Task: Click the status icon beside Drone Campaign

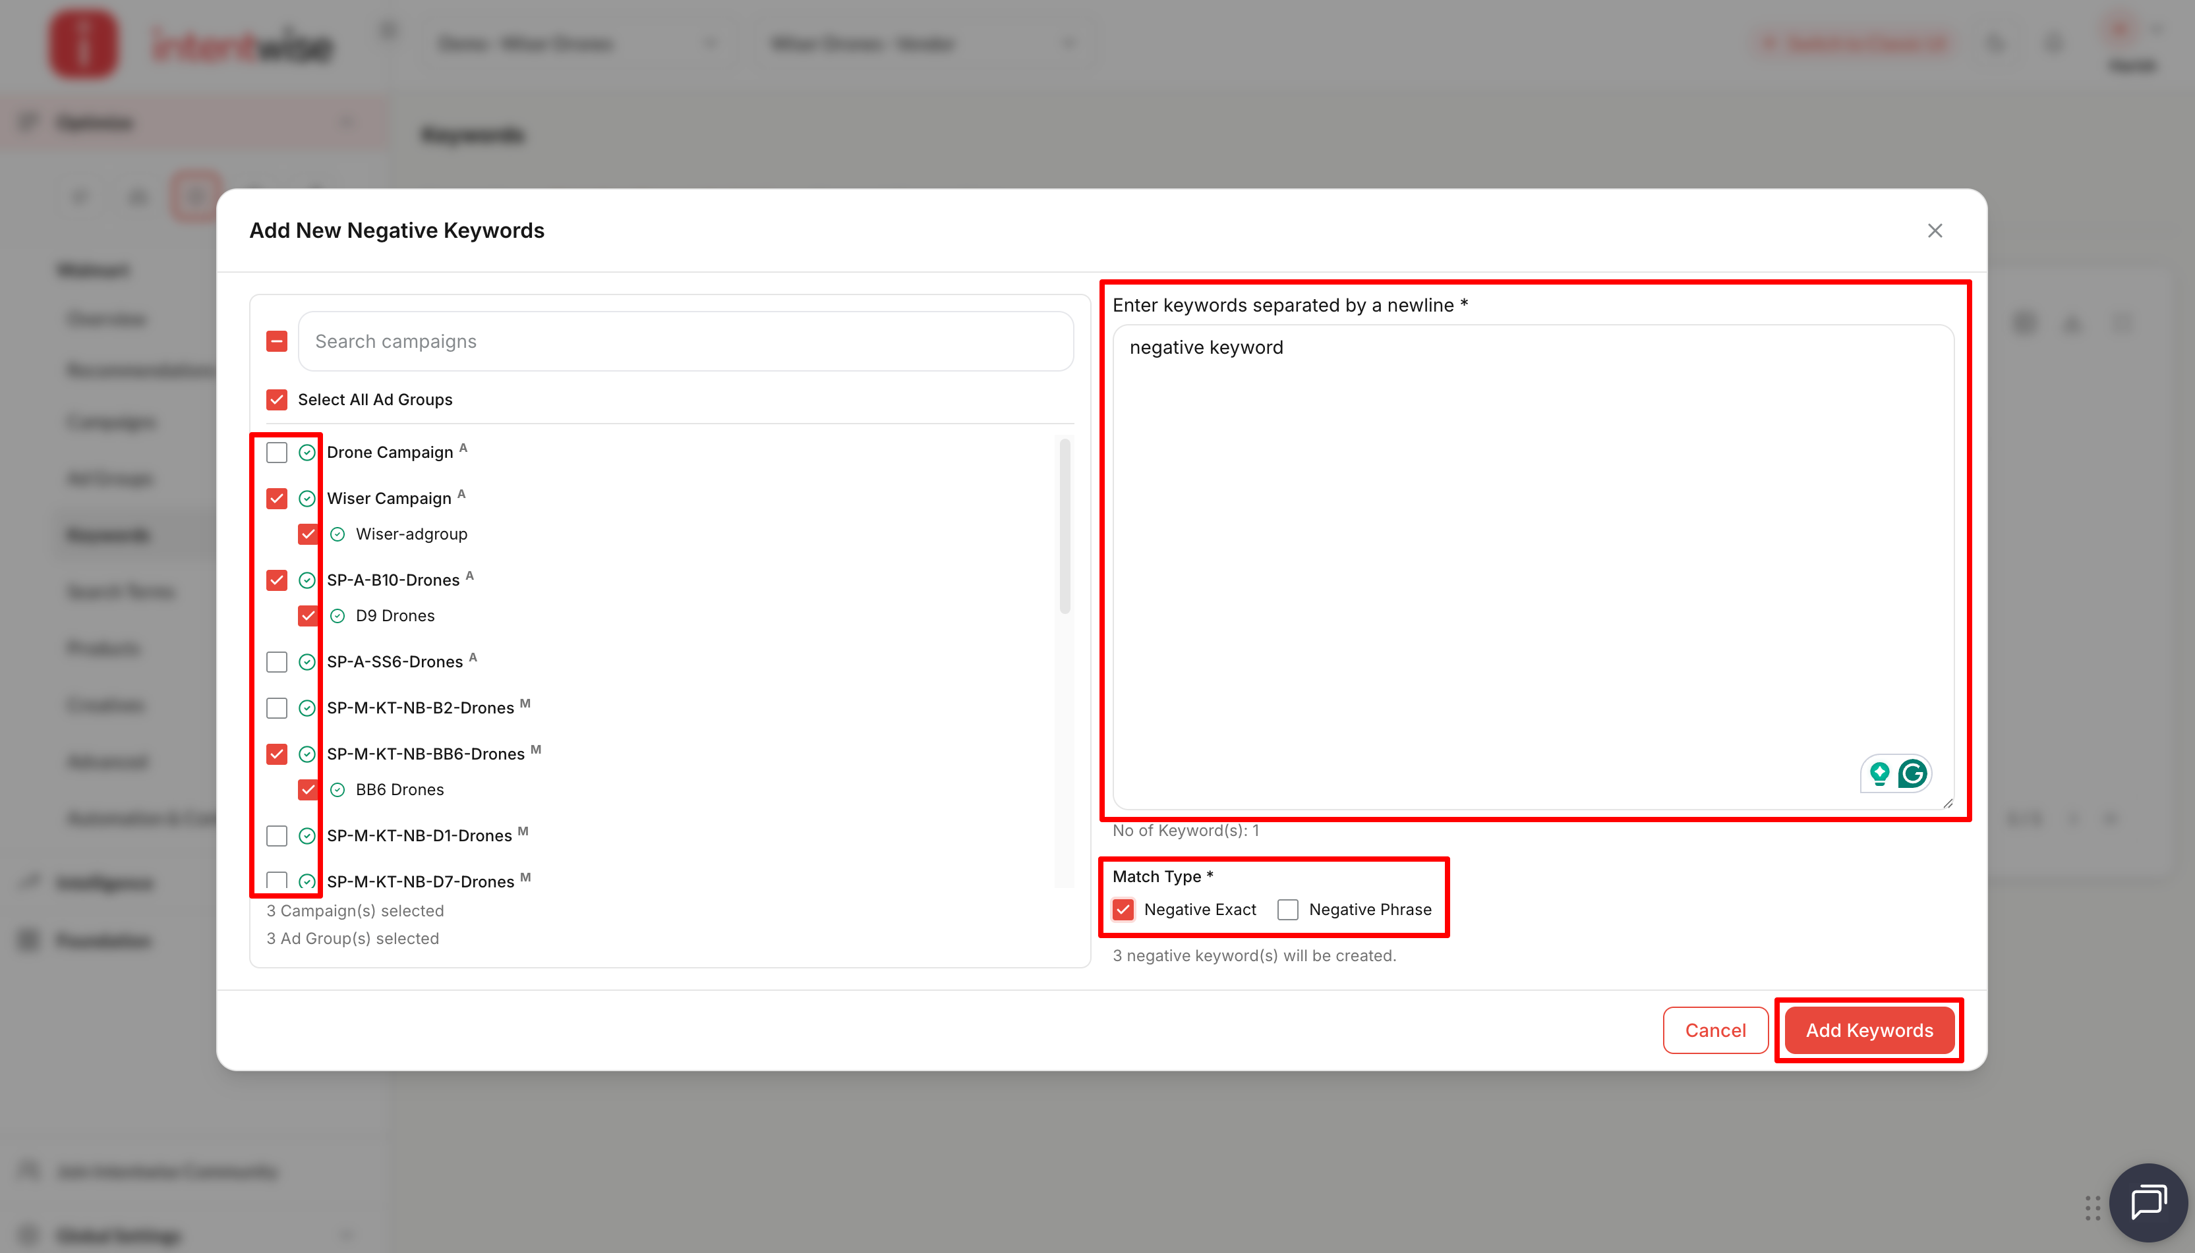Action: point(307,453)
